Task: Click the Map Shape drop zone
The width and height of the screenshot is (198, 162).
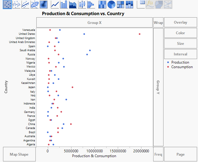Action: coord(19,154)
